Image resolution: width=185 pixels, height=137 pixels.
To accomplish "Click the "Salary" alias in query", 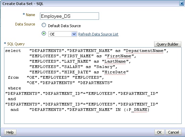I will pyautogui.click(x=104, y=67).
